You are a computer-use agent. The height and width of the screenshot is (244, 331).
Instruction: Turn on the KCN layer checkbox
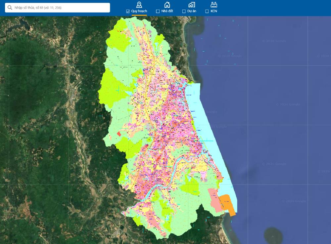207,11
